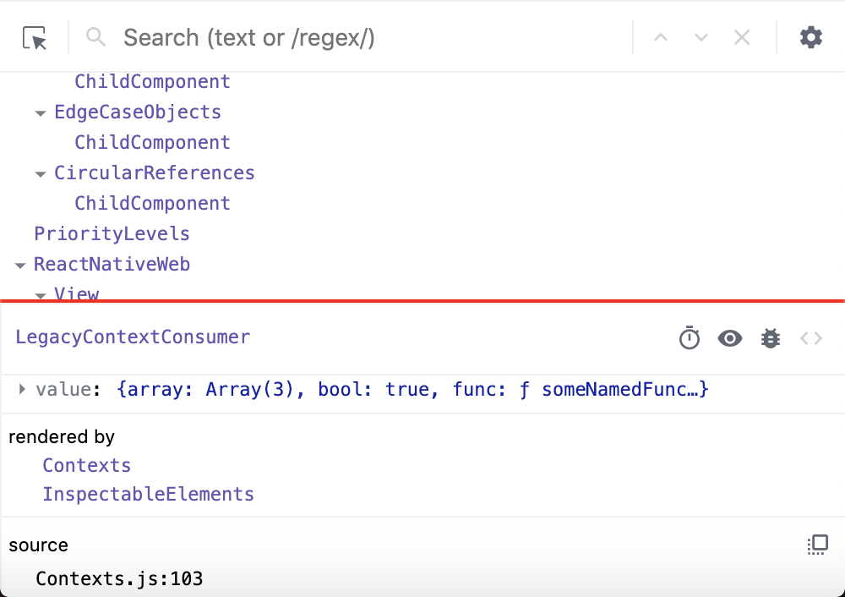The height and width of the screenshot is (597, 845).
Task: Click the copy source location icon
Action: pos(817,545)
